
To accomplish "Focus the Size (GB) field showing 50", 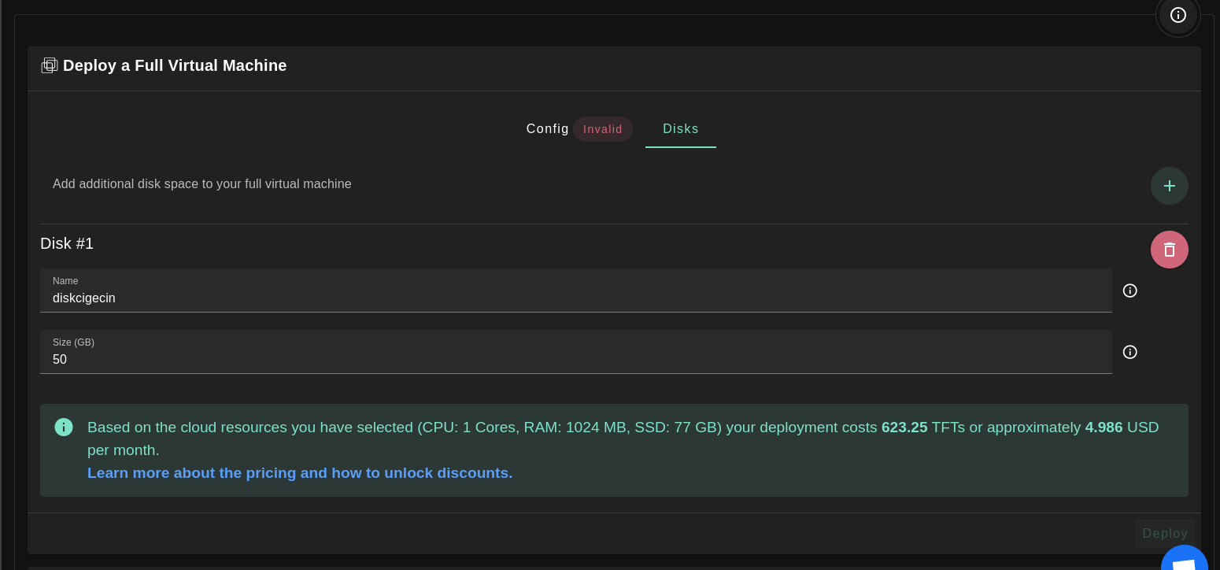I will coord(575,360).
